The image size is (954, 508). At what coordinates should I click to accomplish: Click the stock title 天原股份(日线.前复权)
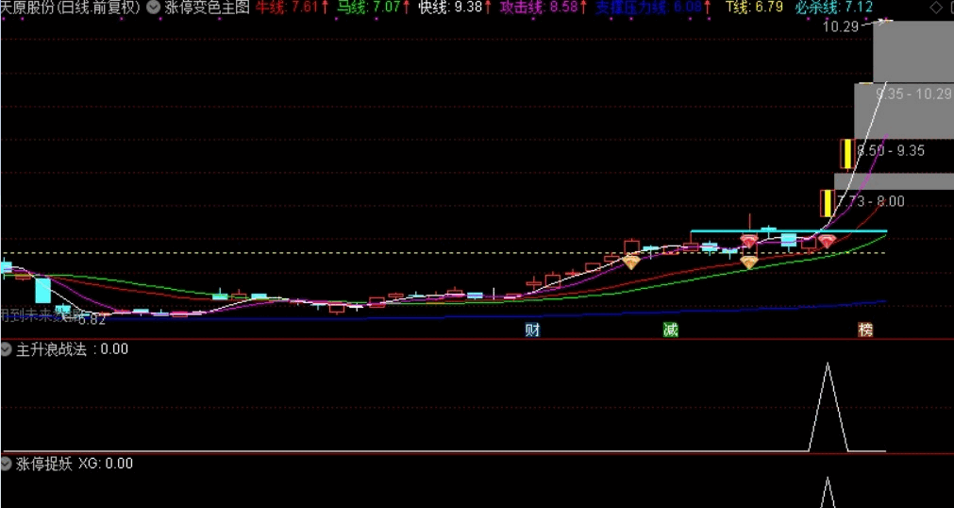click(x=70, y=8)
